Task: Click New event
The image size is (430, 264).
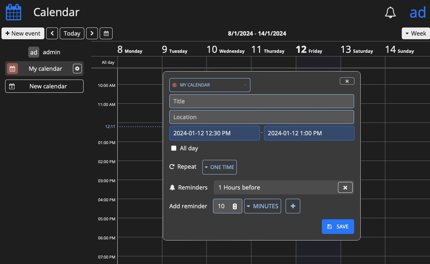Action: click(23, 33)
